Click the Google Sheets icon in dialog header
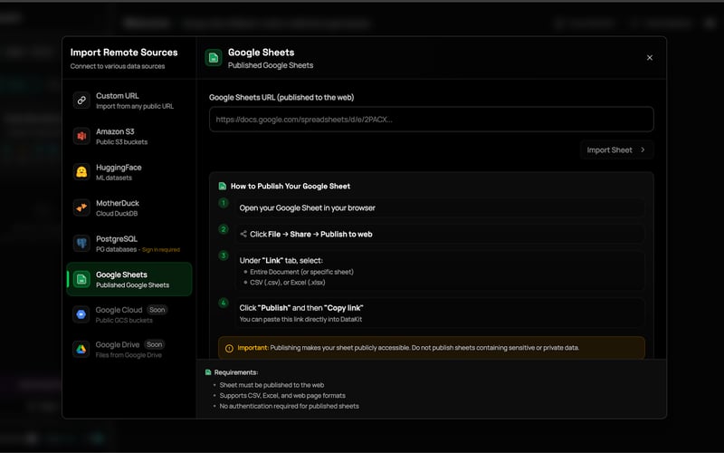 tap(214, 58)
